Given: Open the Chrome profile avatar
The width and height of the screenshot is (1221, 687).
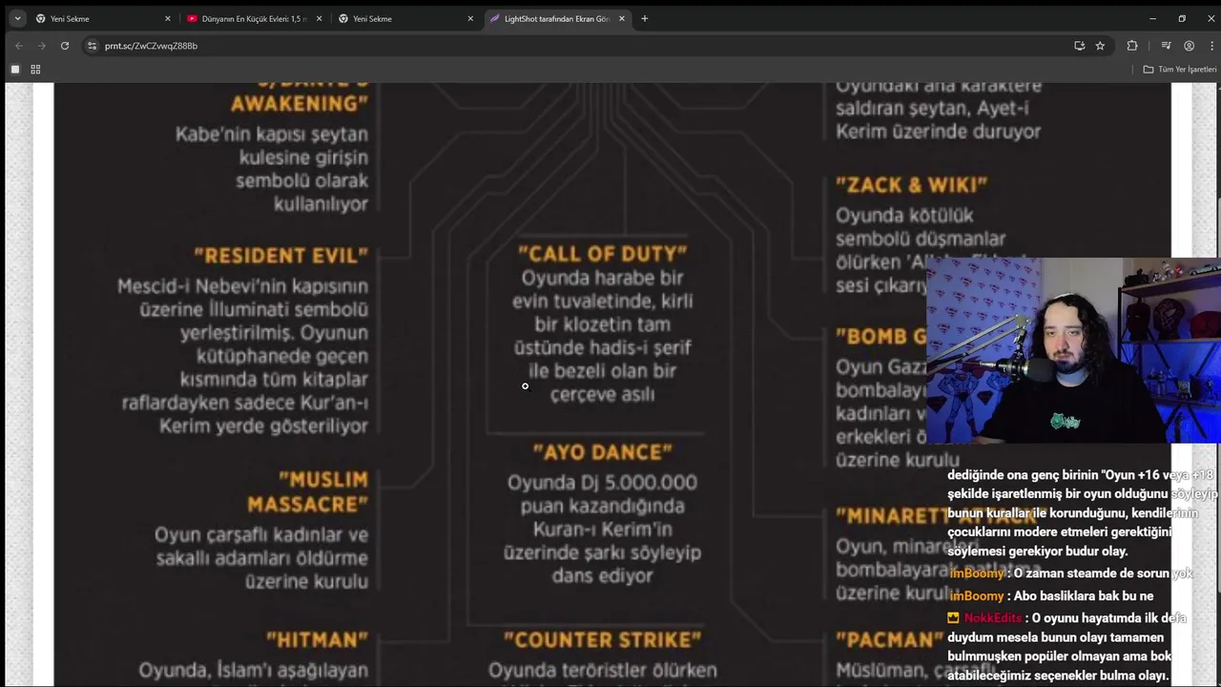Looking at the screenshot, I should [x=1189, y=46].
